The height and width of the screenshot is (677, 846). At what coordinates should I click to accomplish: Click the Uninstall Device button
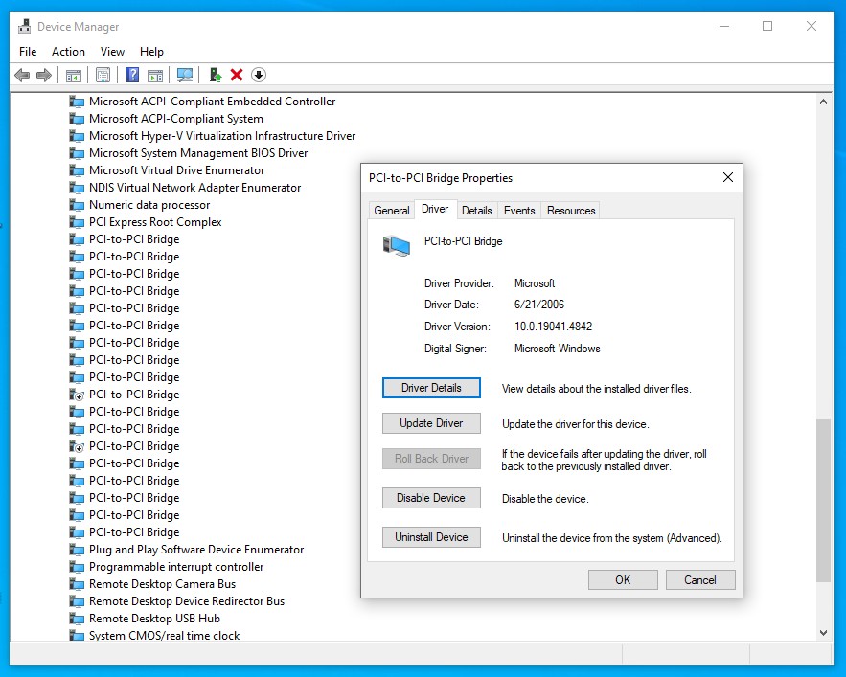click(x=431, y=537)
